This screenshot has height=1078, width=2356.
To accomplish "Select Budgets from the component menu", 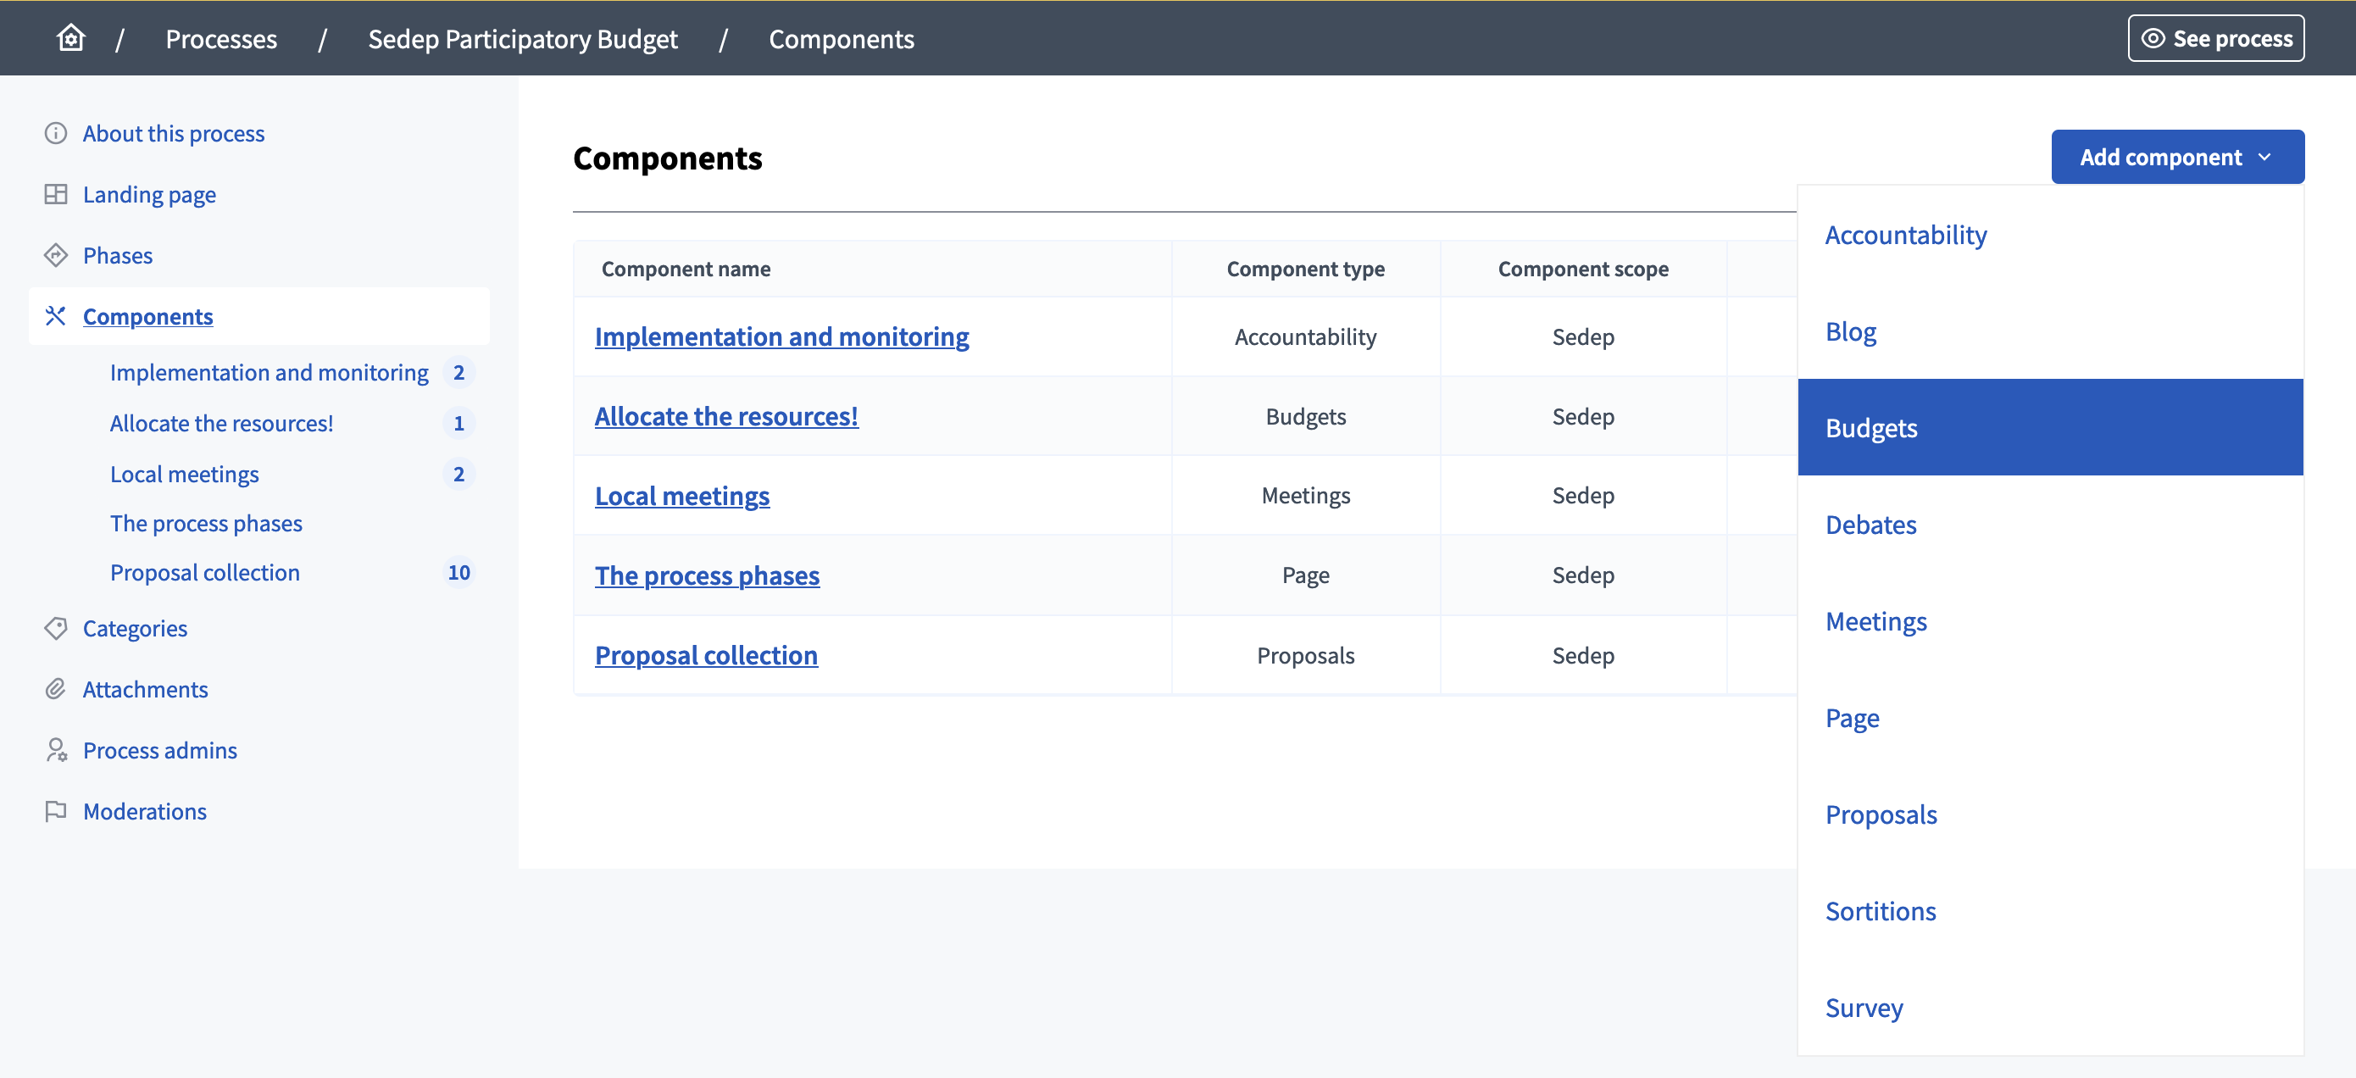I will (1870, 427).
